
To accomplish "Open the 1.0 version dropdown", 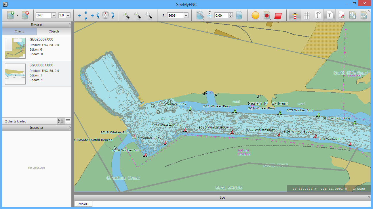I will (68, 15).
